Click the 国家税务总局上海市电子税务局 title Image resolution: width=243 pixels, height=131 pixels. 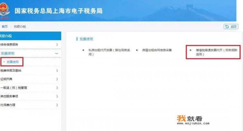tap(59, 11)
